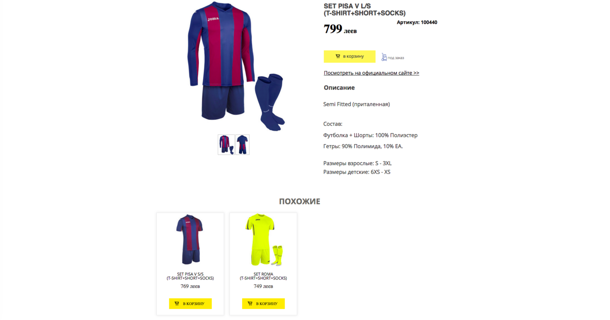Open the SET ROMA title link

(263, 276)
